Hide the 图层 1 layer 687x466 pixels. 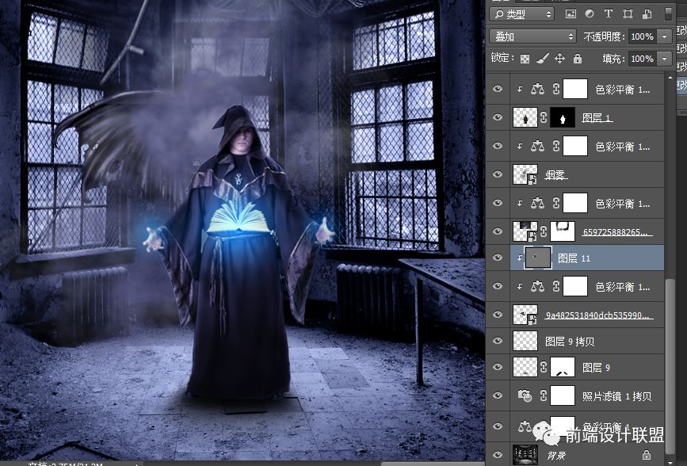(x=498, y=117)
